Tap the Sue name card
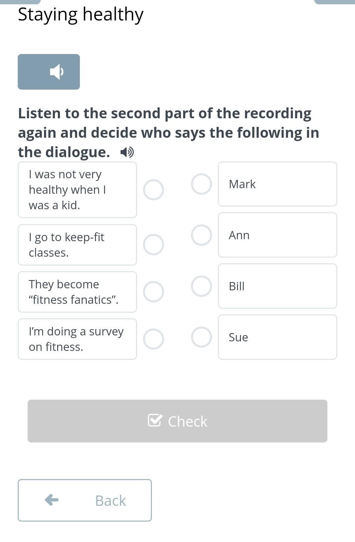Viewport: 355px width, 542px height. (277, 337)
